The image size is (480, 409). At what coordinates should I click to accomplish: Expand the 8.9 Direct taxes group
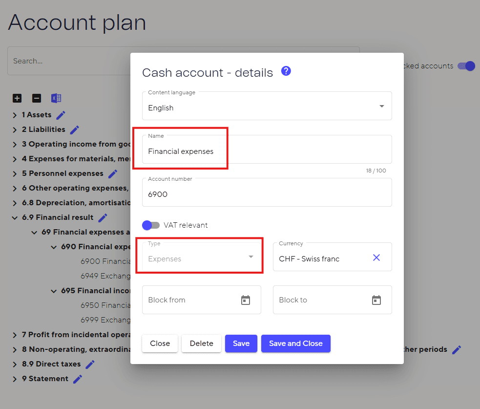click(x=16, y=364)
